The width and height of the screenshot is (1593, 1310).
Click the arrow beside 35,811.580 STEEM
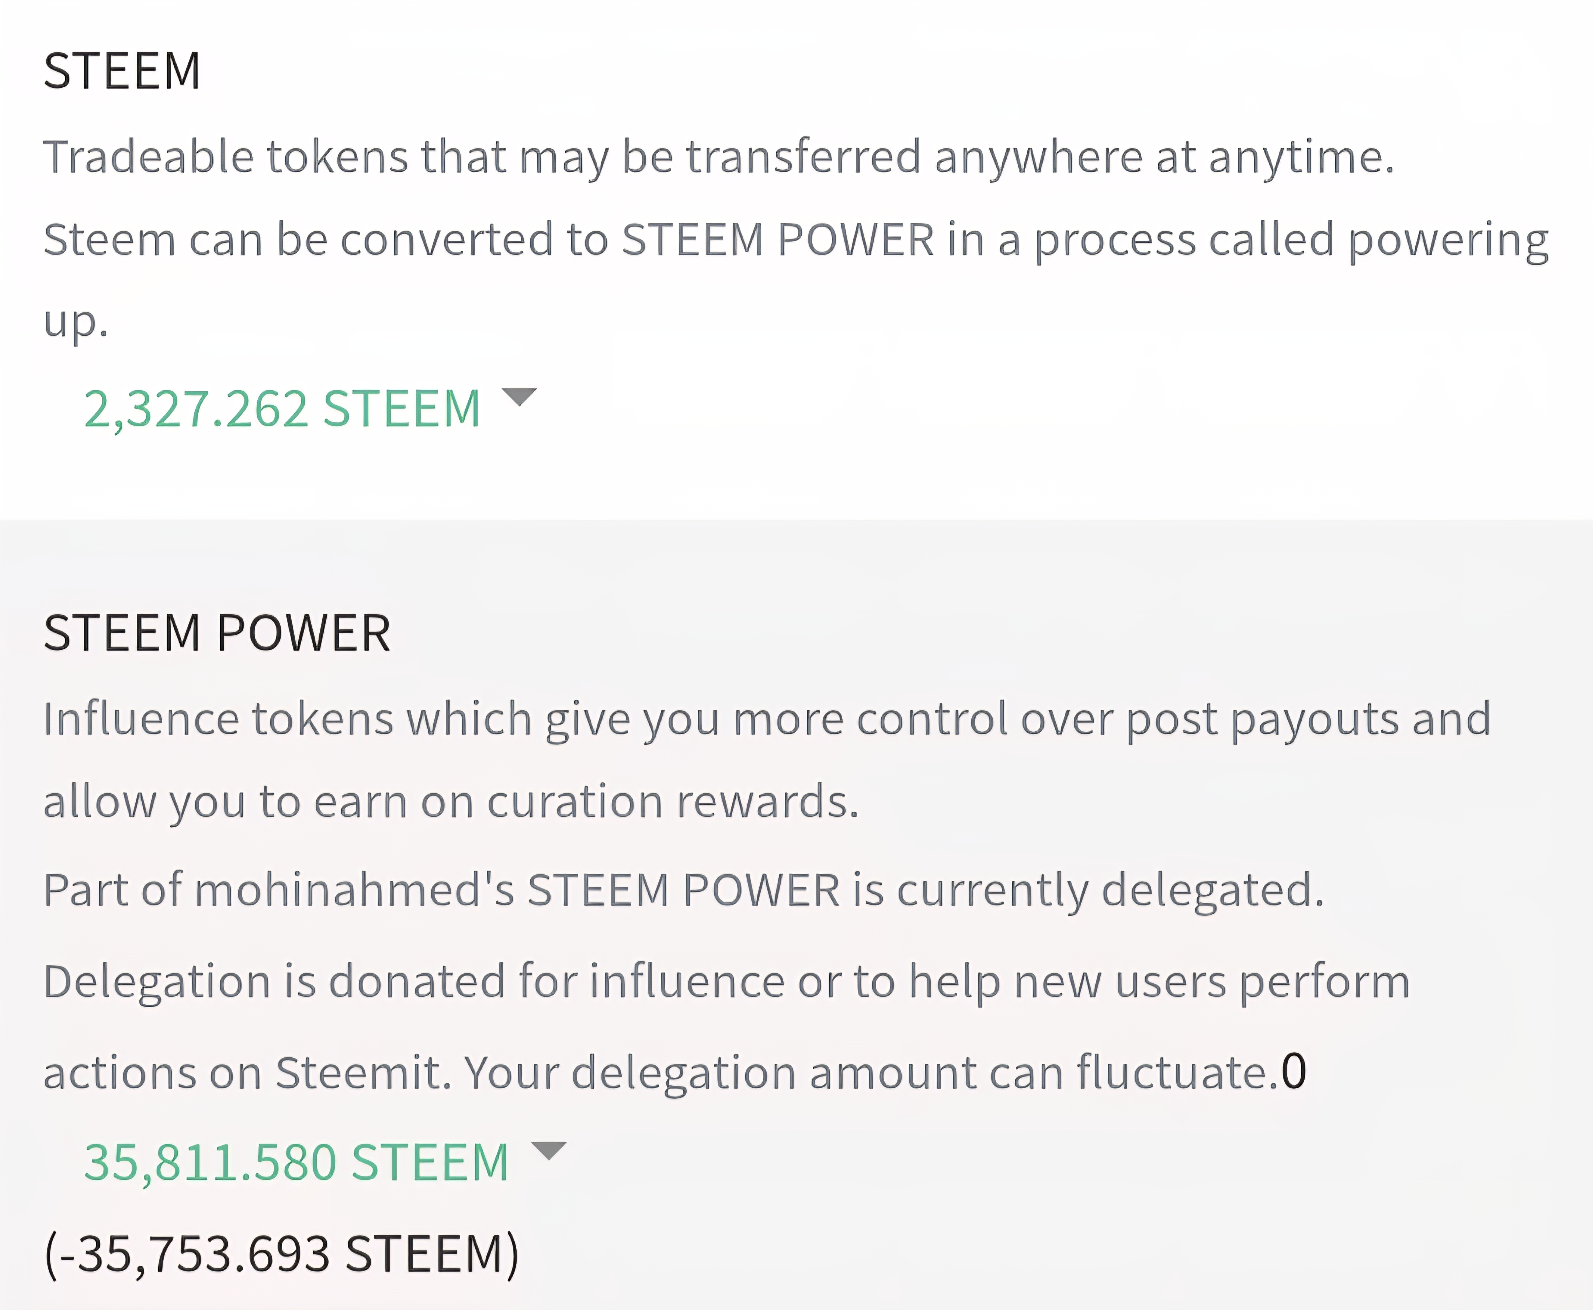pyautogui.click(x=549, y=1151)
